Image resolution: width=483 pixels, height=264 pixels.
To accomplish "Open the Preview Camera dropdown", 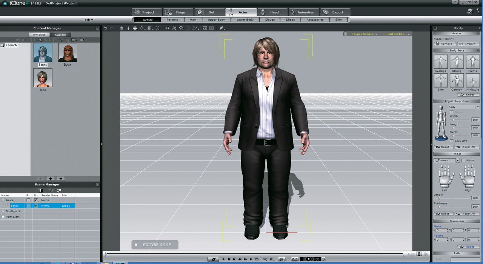I will 364,34.
